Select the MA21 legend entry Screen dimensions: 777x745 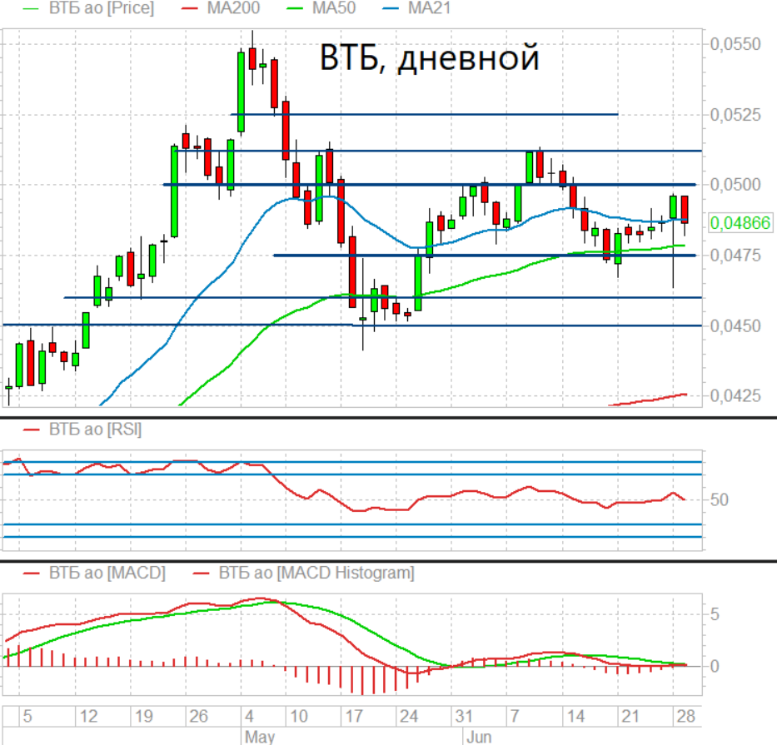(429, 8)
